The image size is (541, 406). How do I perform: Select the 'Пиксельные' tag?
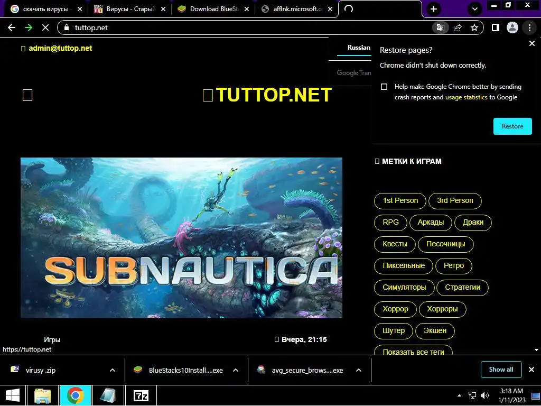point(404,266)
